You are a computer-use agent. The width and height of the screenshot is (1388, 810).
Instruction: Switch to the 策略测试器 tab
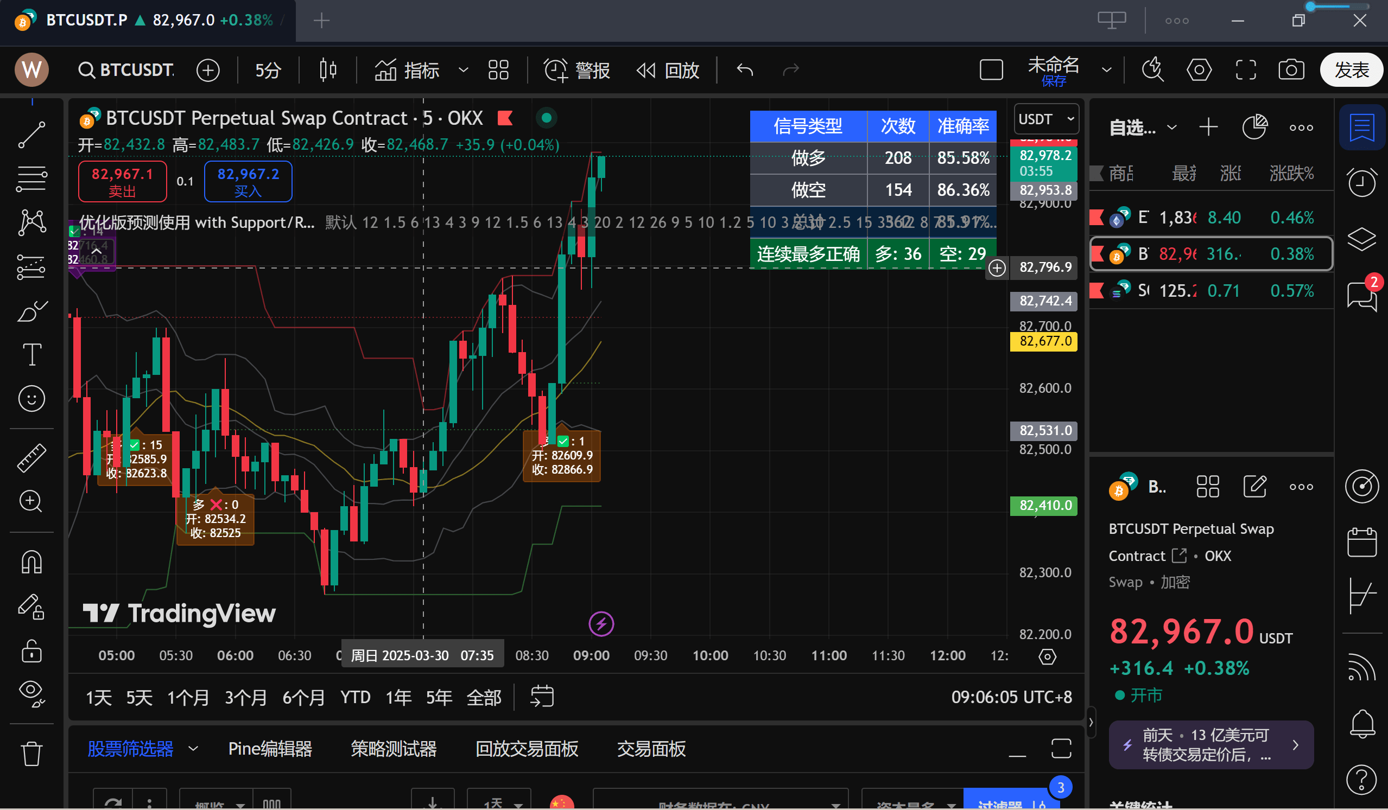click(393, 749)
